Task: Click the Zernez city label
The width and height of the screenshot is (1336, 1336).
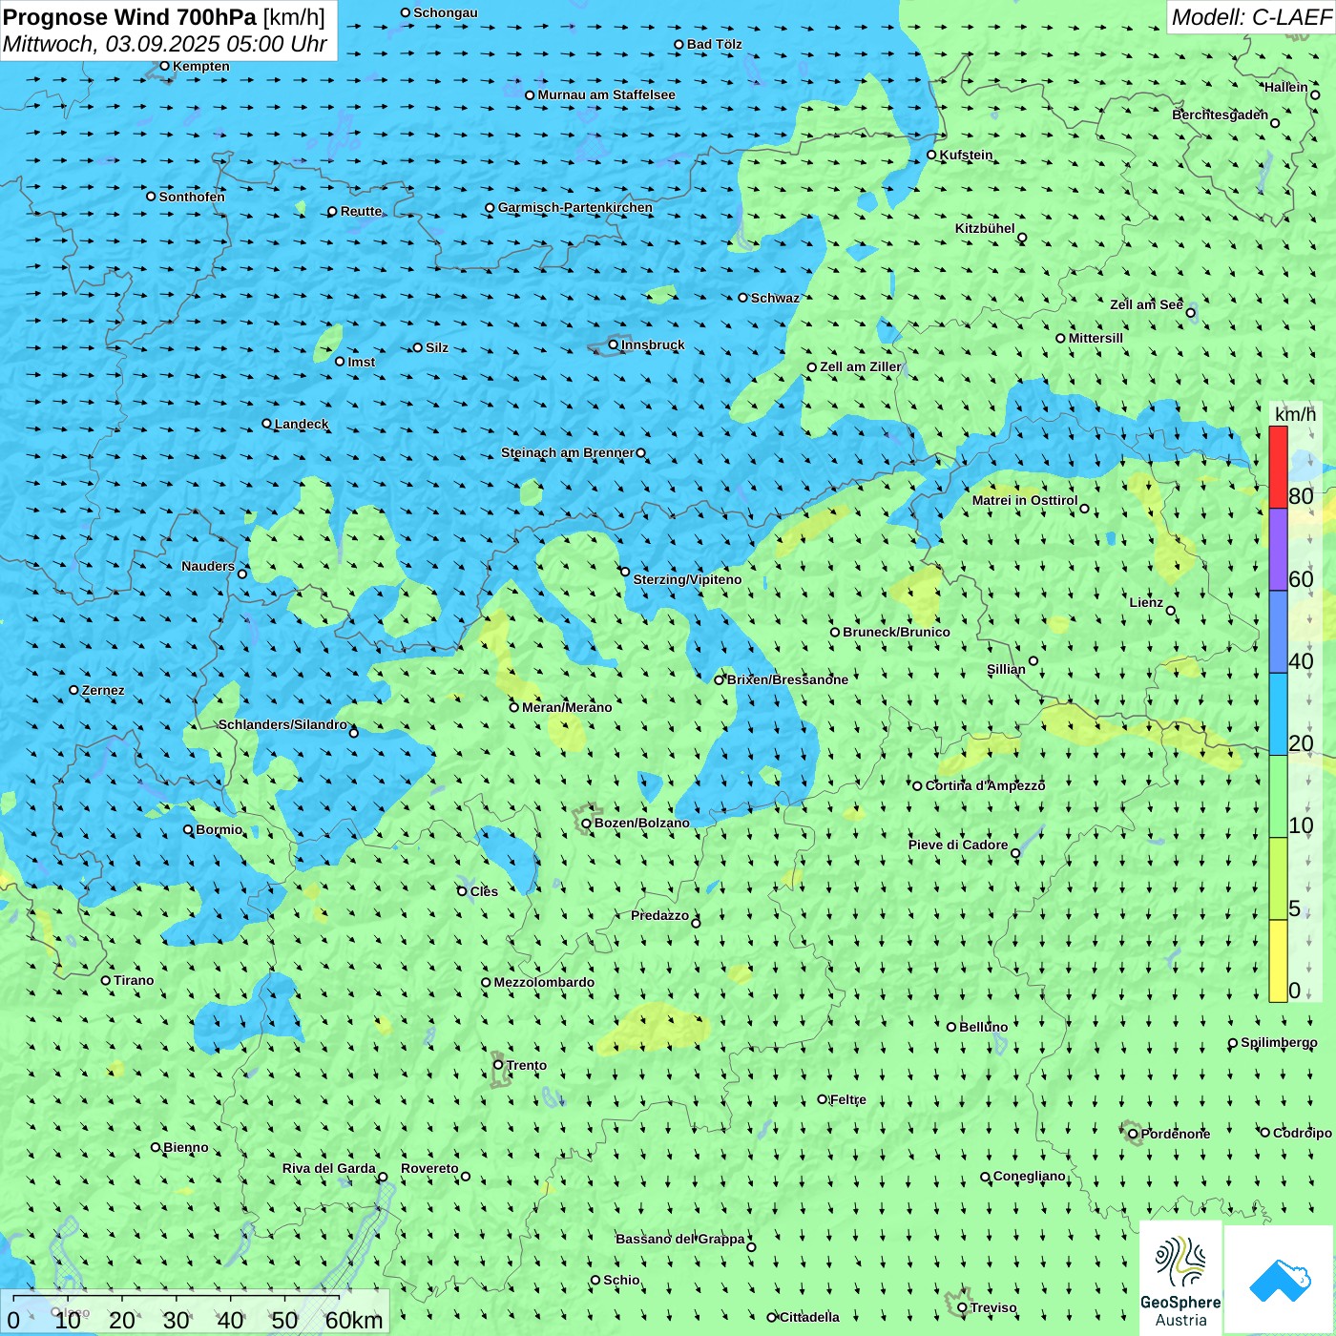Action: point(103,690)
